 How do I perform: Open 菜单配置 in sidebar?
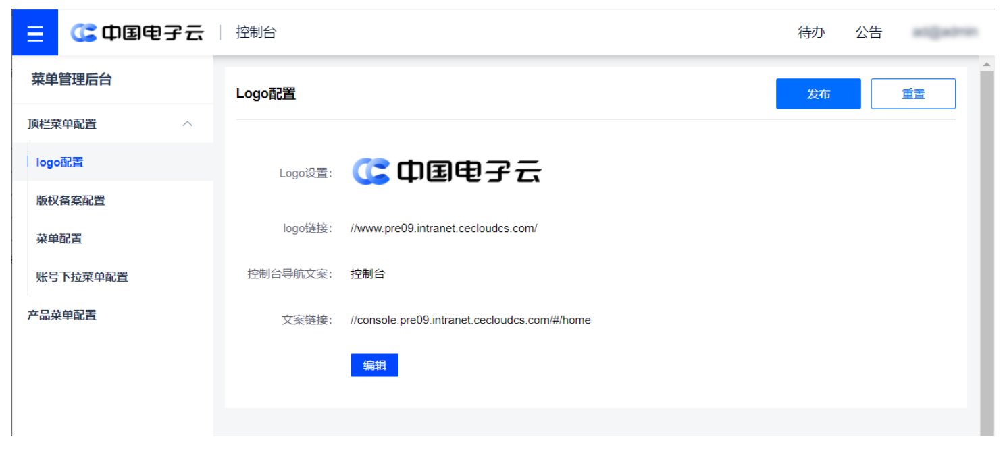click(x=113, y=239)
